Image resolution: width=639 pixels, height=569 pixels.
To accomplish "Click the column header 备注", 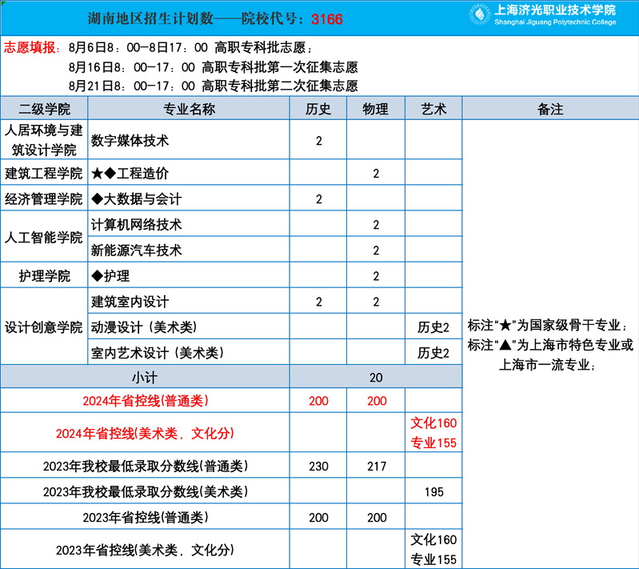I will click(550, 109).
